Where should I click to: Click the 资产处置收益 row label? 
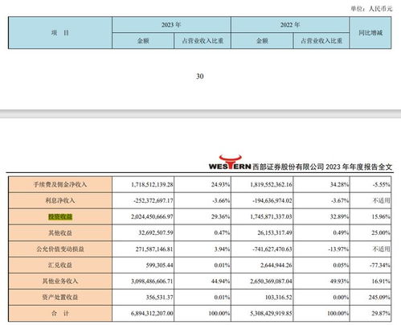pos(60,297)
